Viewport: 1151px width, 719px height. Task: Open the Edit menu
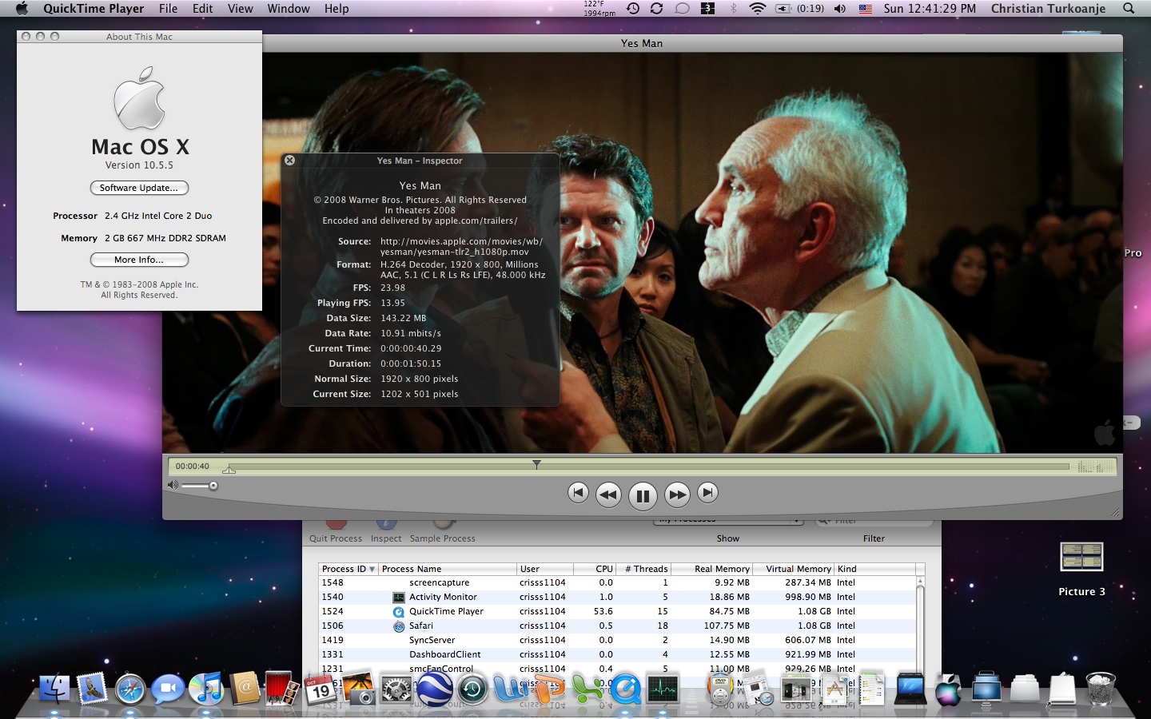click(x=202, y=9)
